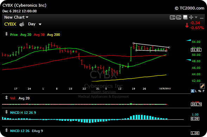207x137 pixels.
Task: Click the red price change -0.34
Action: point(195,23)
